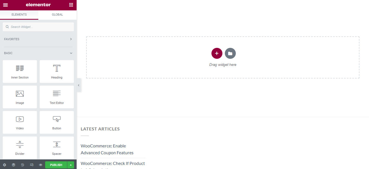Click the green Publish button
Image resolution: width=369 pixels, height=169 pixels.
coord(56,165)
